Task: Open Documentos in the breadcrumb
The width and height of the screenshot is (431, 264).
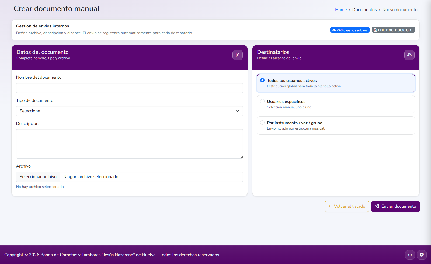Action: 364,10
